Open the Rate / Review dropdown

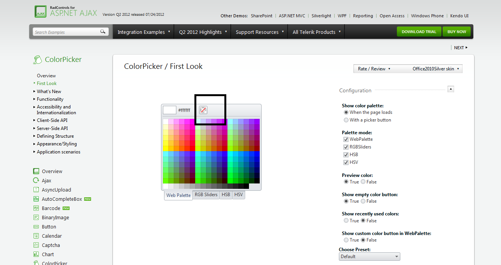point(374,69)
